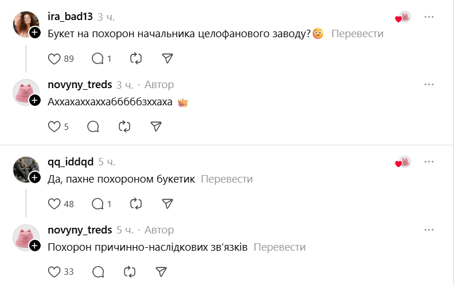The height and width of the screenshot is (285, 454).
Task: Open more options for qq_iddqd's comment
Action: (x=429, y=163)
